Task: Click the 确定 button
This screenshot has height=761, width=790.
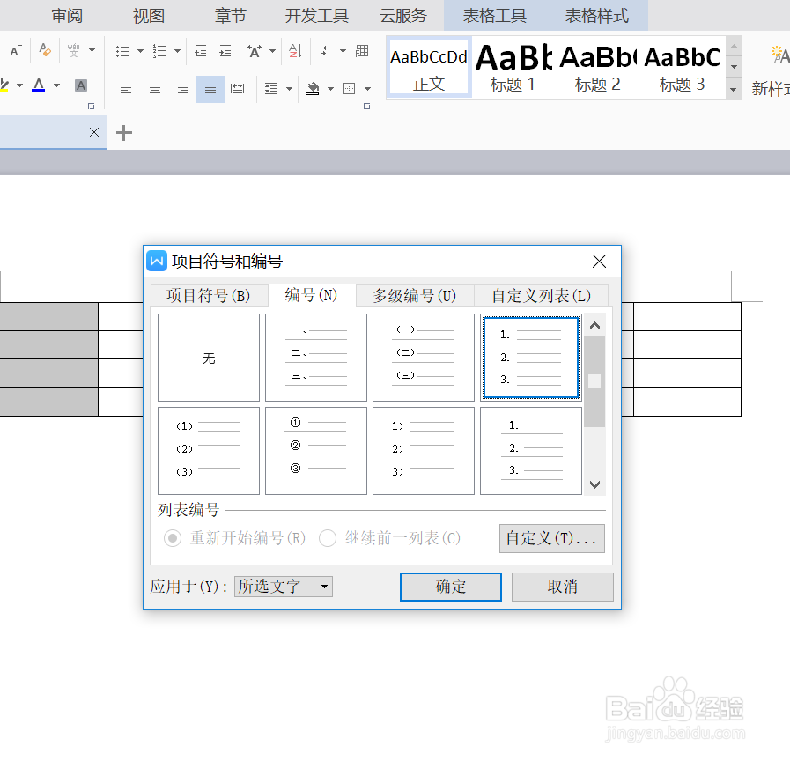Action: click(x=450, y=587)
